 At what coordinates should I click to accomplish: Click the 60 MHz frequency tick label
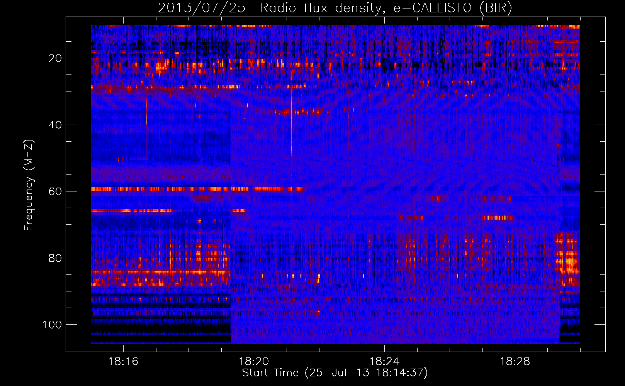pos(55,191)
